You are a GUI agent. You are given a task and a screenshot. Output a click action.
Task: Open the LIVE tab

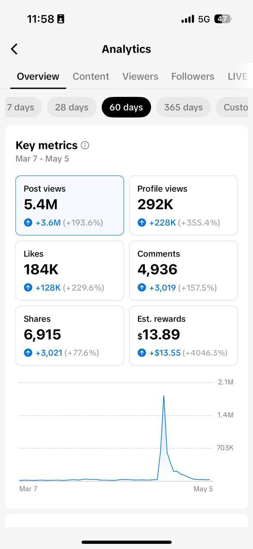238,76
